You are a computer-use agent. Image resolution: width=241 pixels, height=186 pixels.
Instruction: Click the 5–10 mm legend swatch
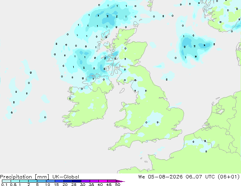click(x=41, y=181)
